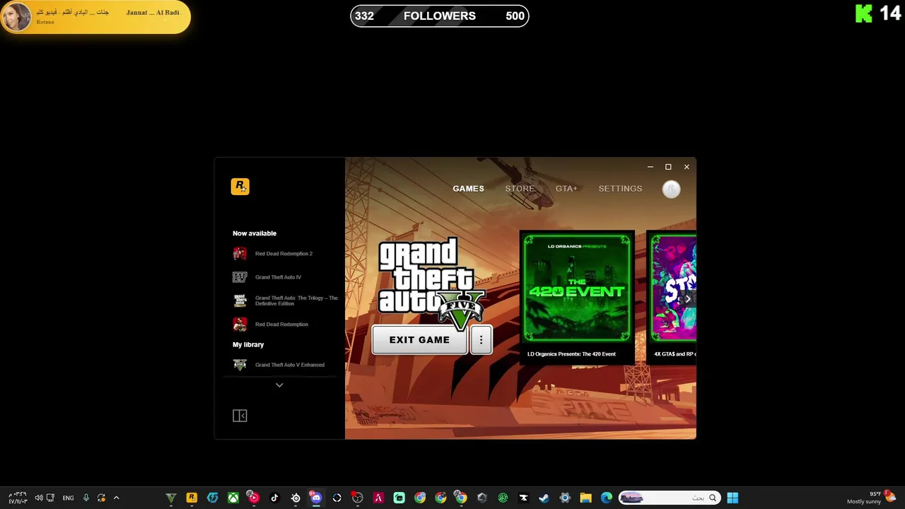
Task: Minimize the Rockstar launcher window
Action: (650, 168)
